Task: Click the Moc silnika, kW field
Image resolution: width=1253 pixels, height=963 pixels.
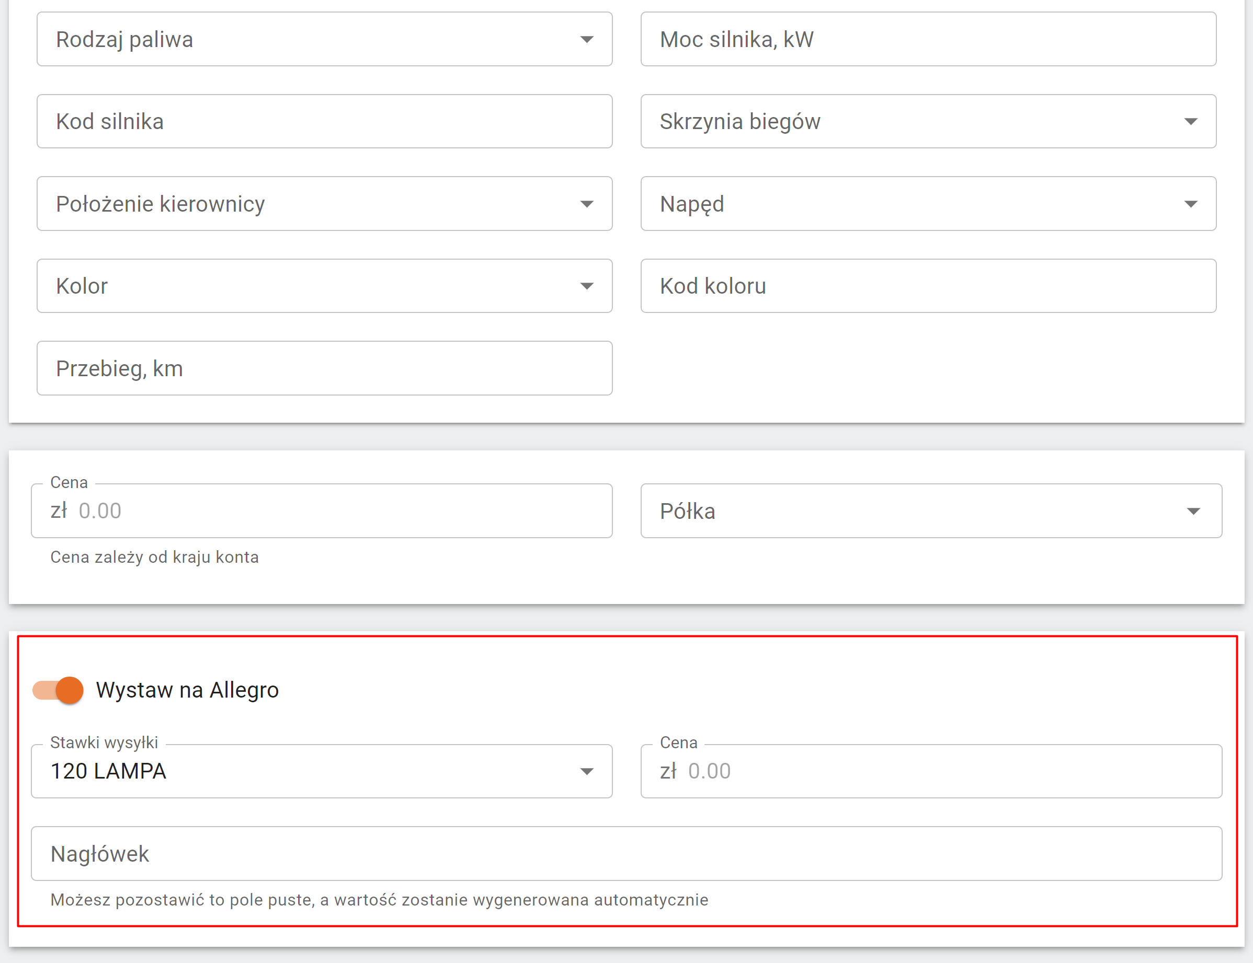Action: point(928,40)
